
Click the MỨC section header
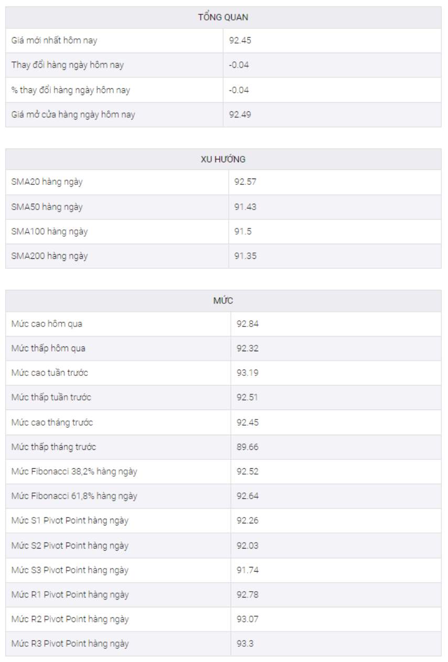point(223,301)
